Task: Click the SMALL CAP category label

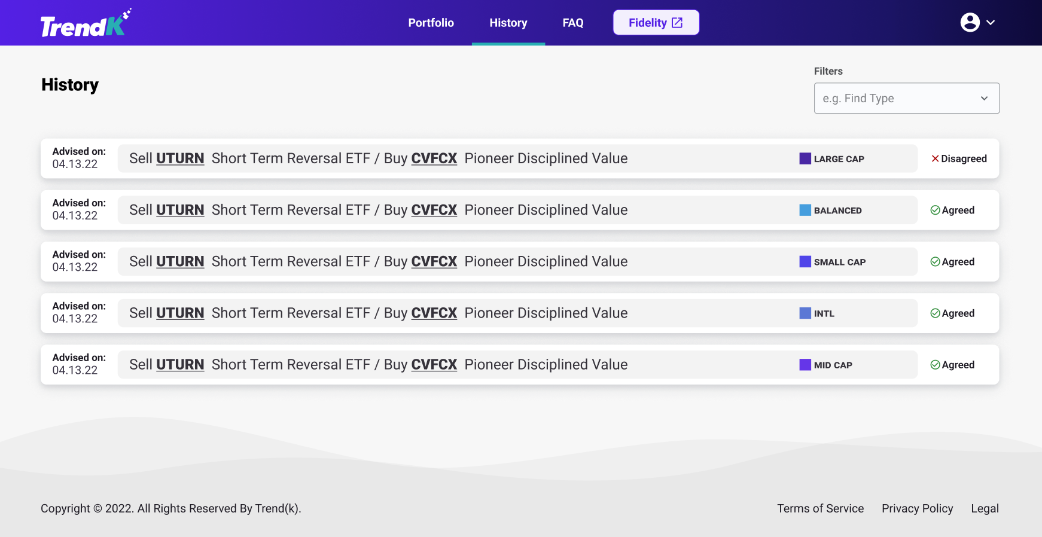Action: pyautogui.click(x=840, y=262)
